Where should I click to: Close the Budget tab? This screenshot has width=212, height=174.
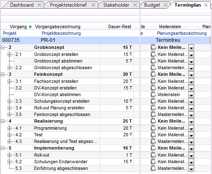click(x=165, y=5)
